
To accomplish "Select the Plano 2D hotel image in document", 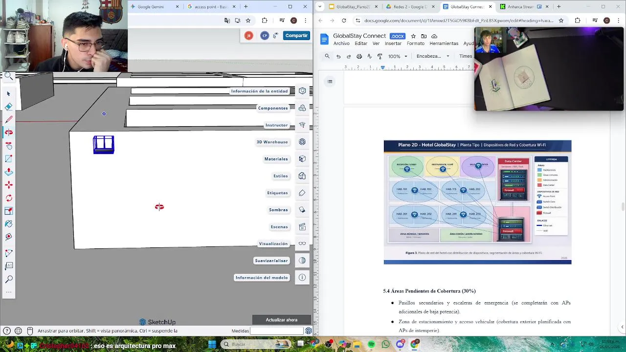I will pyautogui.click(x=477, y=202).
